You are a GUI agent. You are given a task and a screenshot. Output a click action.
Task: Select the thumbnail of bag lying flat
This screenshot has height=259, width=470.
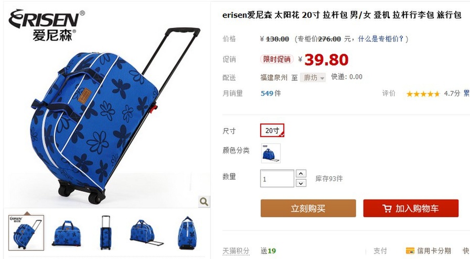click(146, 233)
